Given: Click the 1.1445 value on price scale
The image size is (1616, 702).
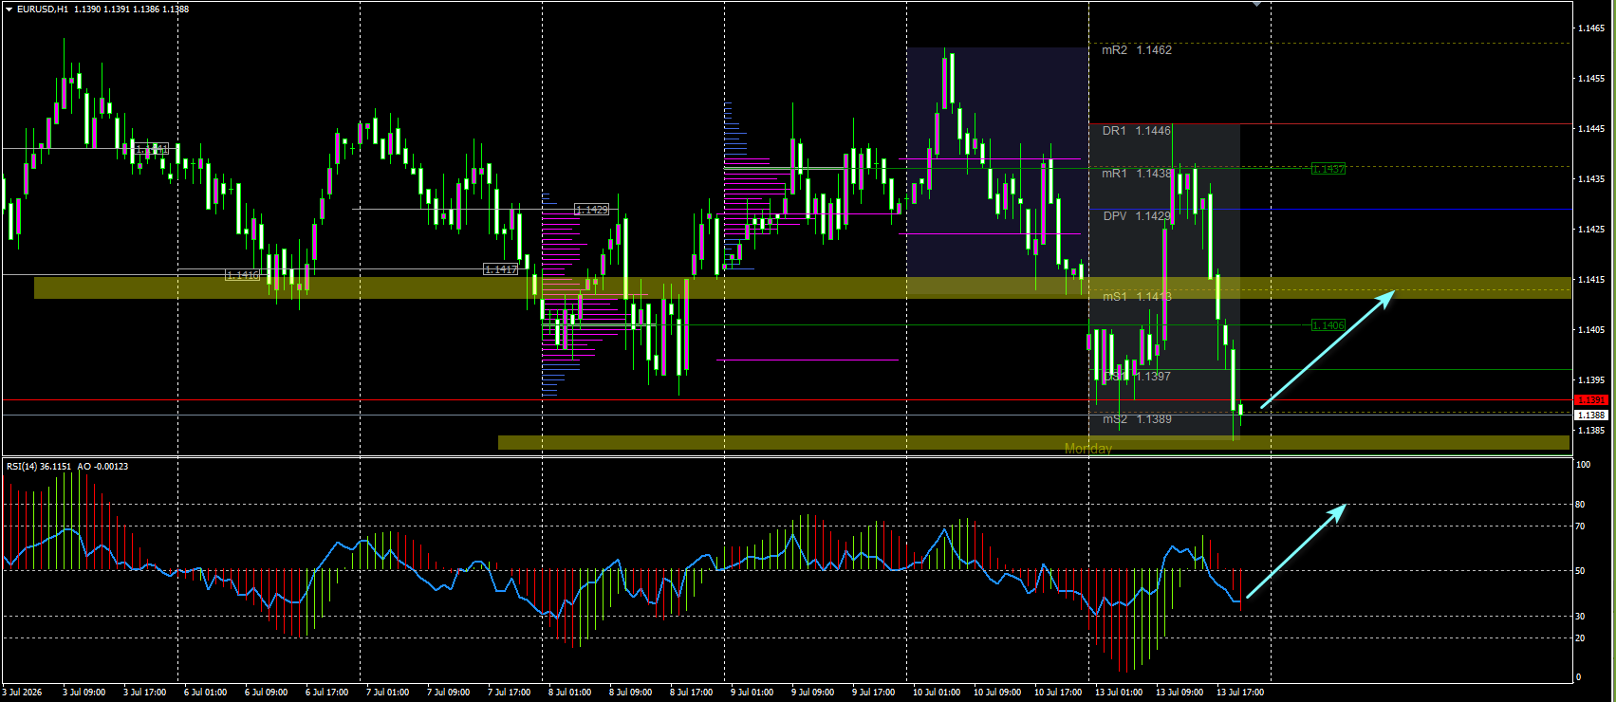Looking at the screenshot, I should click(x=1591, y=128).
